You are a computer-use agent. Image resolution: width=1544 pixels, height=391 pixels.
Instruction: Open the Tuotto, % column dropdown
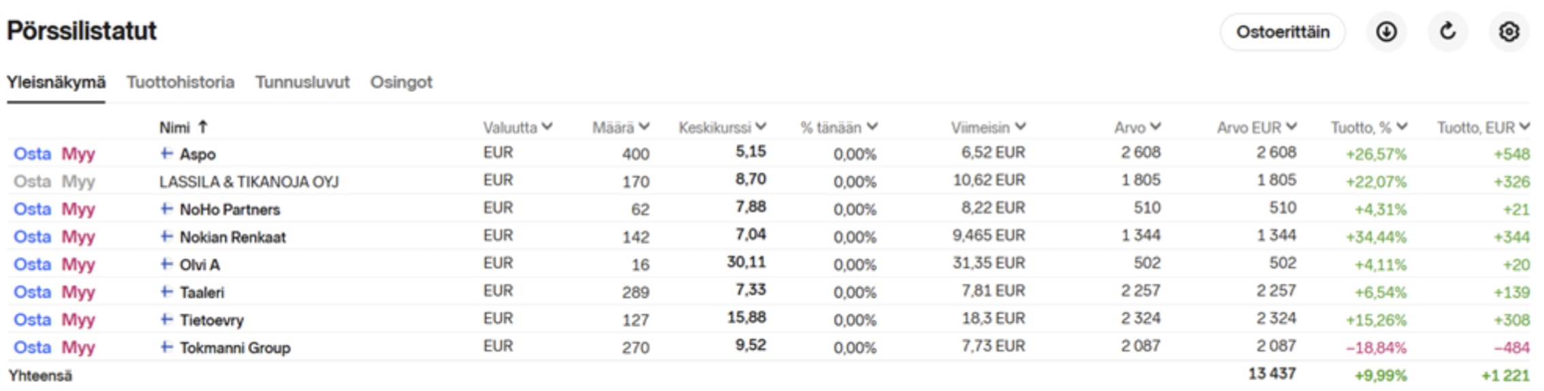coord(1402,127)
